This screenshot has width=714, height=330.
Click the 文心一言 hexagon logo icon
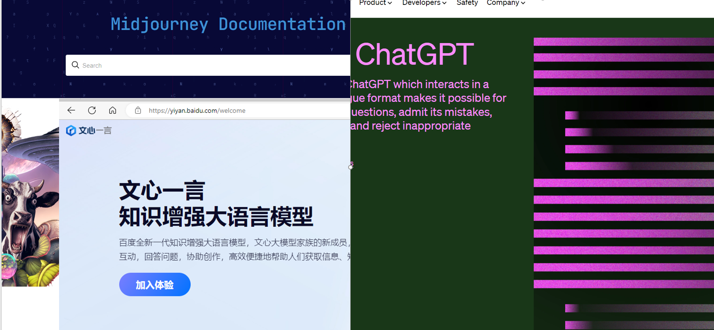71,130
